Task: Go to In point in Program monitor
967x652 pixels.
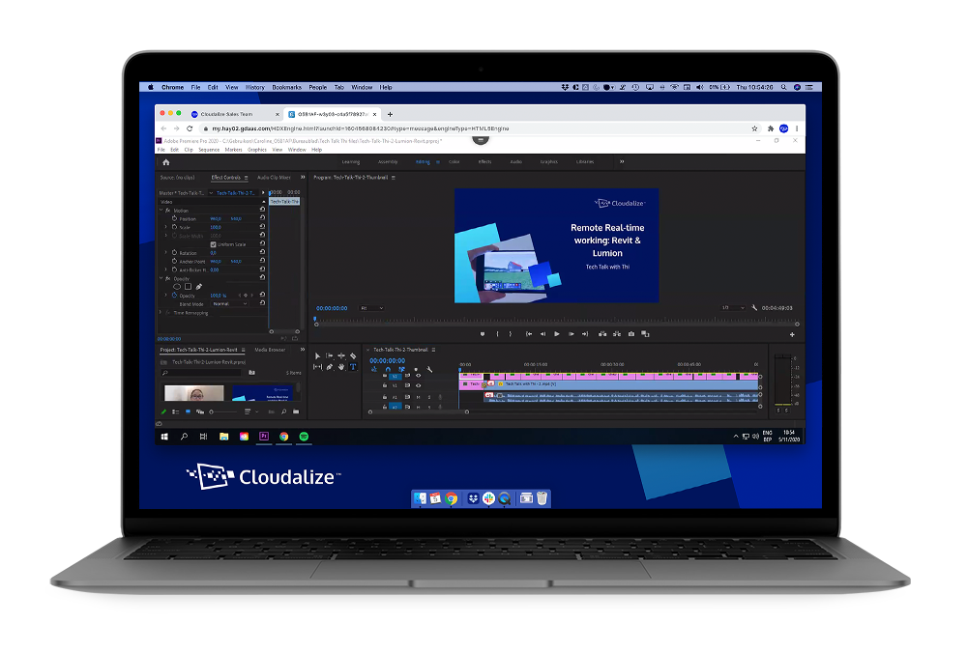Action: coord(529,334)
